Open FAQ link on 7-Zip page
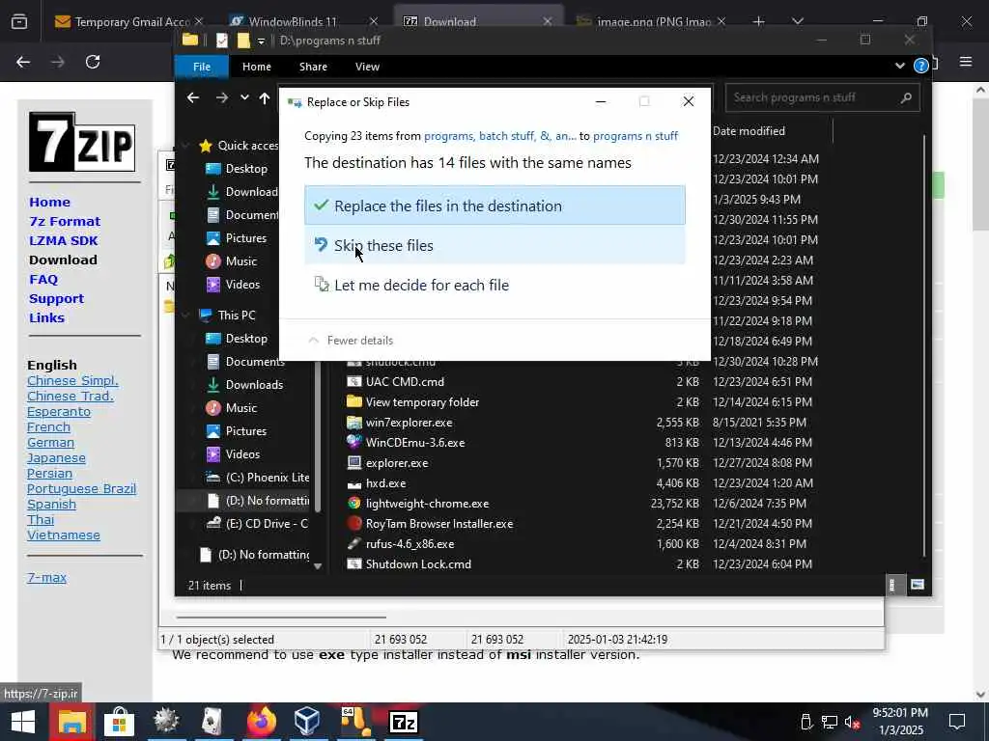The image size is (989, 741). [x=43, y=279]
